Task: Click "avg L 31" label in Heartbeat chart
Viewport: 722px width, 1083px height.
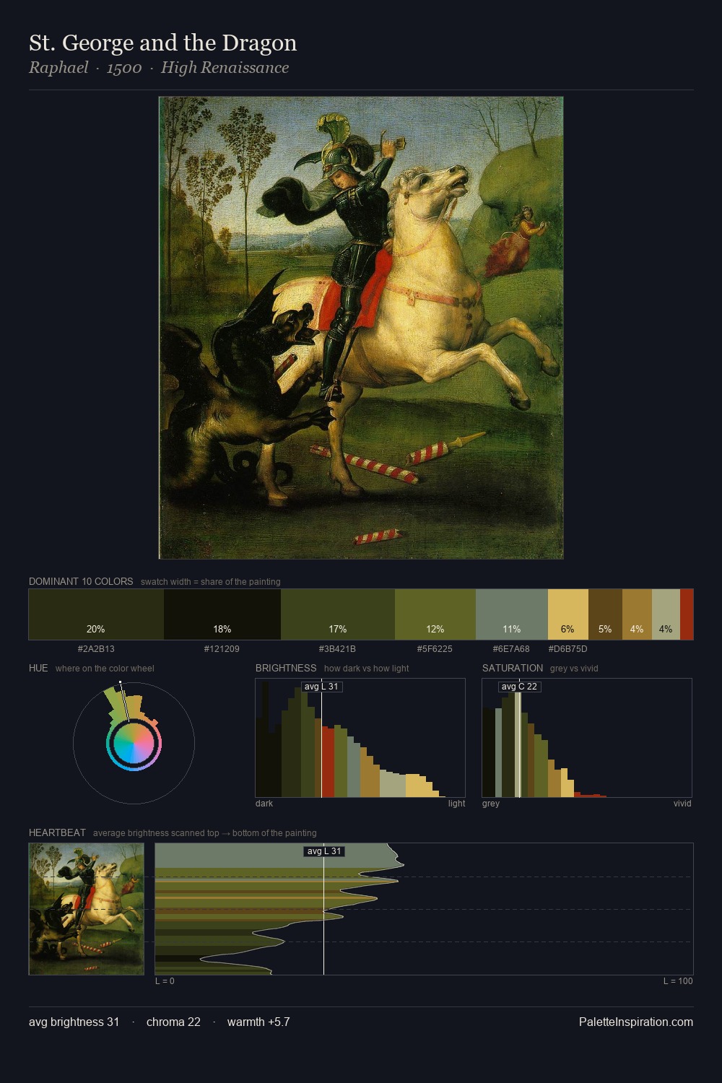Action: click(324, 851)
